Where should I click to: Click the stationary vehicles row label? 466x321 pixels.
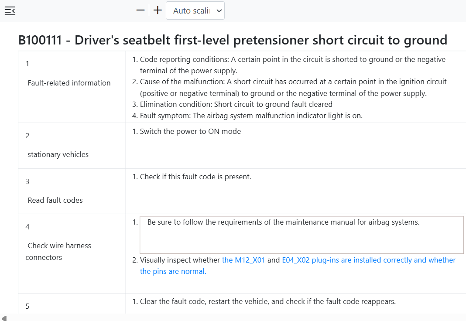tap(58, 154)
